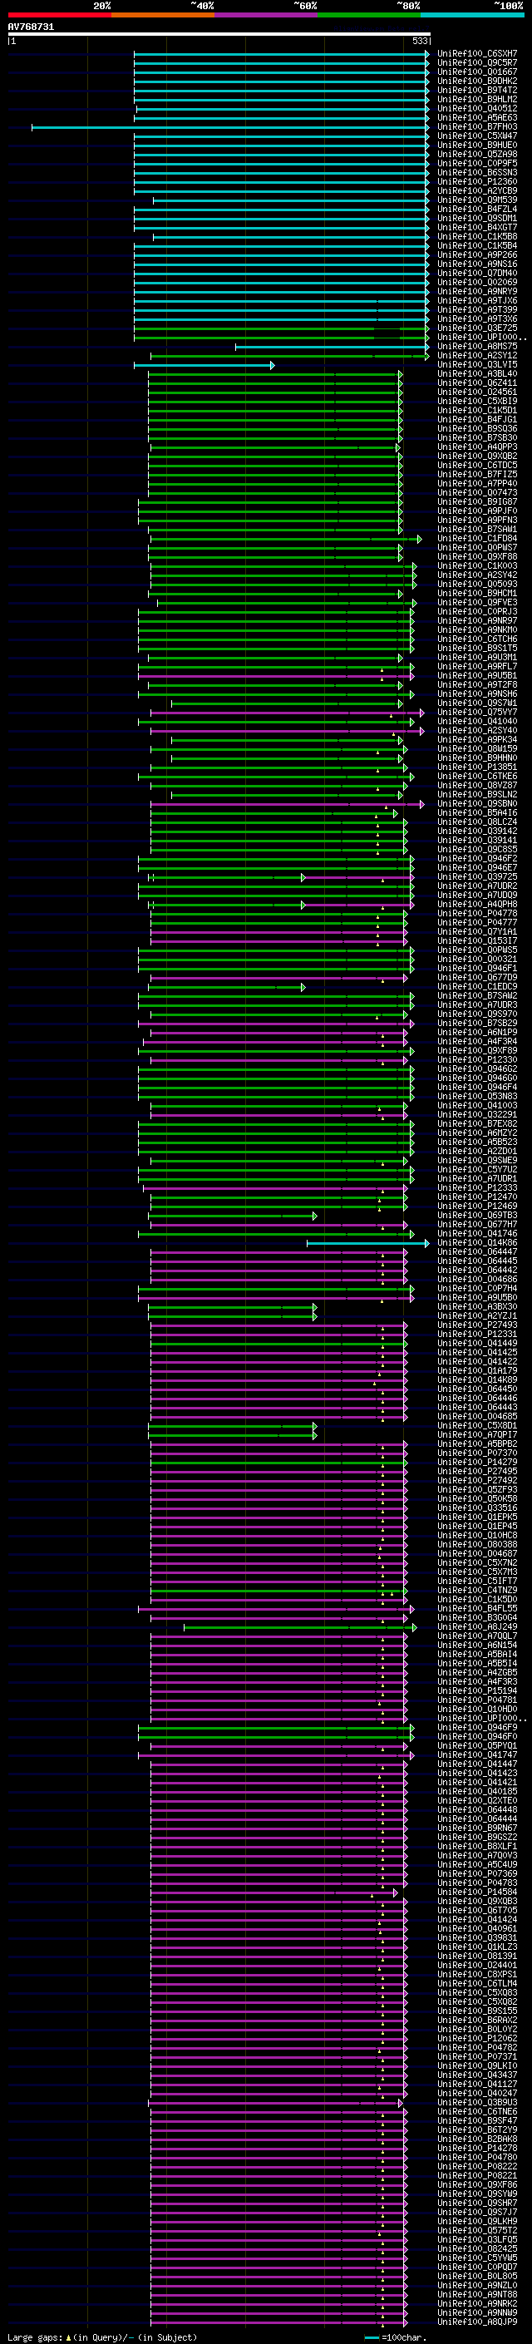This screenshot has width=532, height=2344.
Task: Select the UniRef100_Q9XF88 label
Action: pos(477,557)
